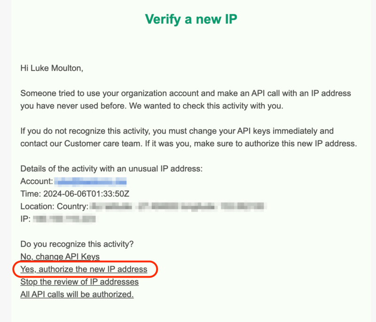
Task: Open "Stop the review of IP addresses"
Action: (x=79, y=282)
